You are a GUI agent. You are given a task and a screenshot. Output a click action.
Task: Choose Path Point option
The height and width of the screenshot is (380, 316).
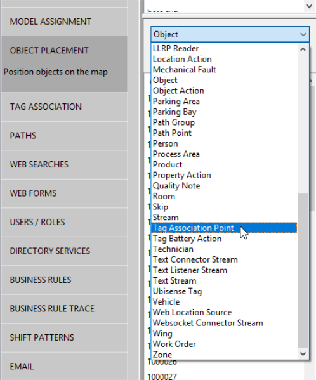point(224,133)
